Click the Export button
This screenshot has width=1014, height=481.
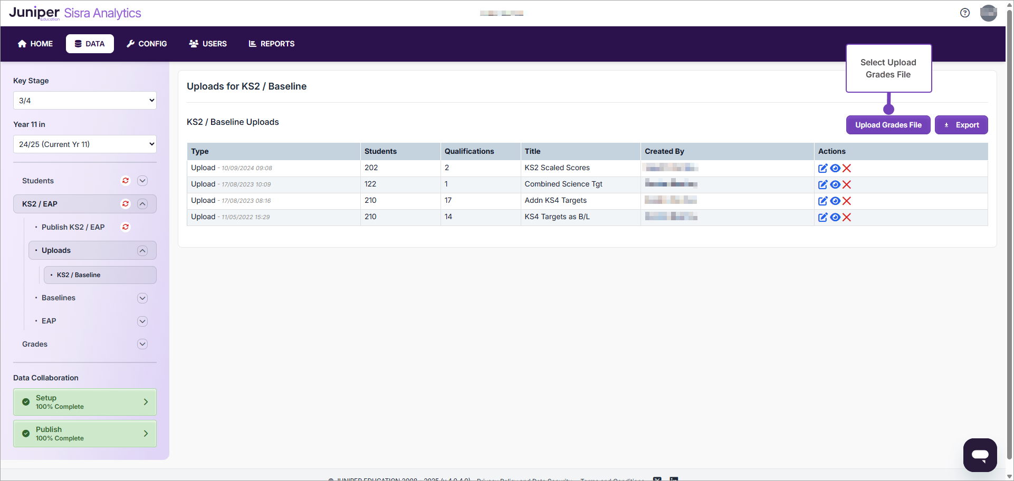(x=961, y=125)
